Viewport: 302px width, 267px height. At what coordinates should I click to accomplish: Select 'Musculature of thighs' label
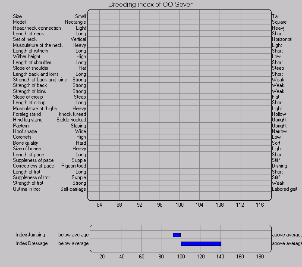click(35, 109)
